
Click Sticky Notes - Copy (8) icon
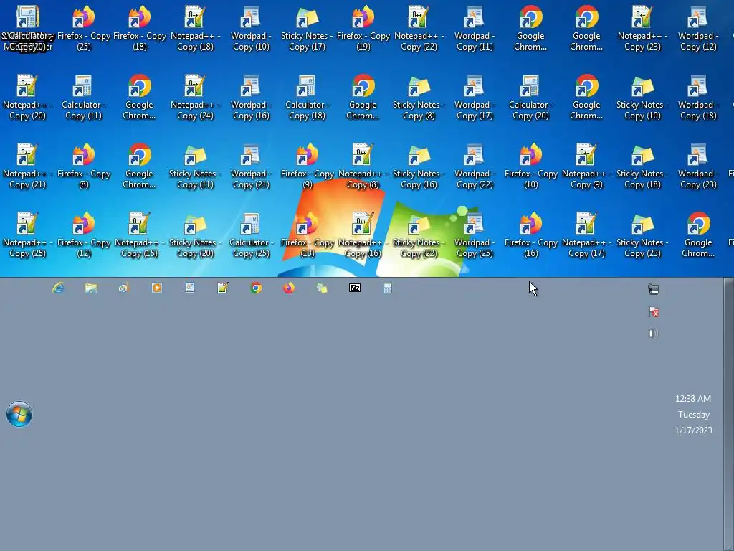pos(419,97)
